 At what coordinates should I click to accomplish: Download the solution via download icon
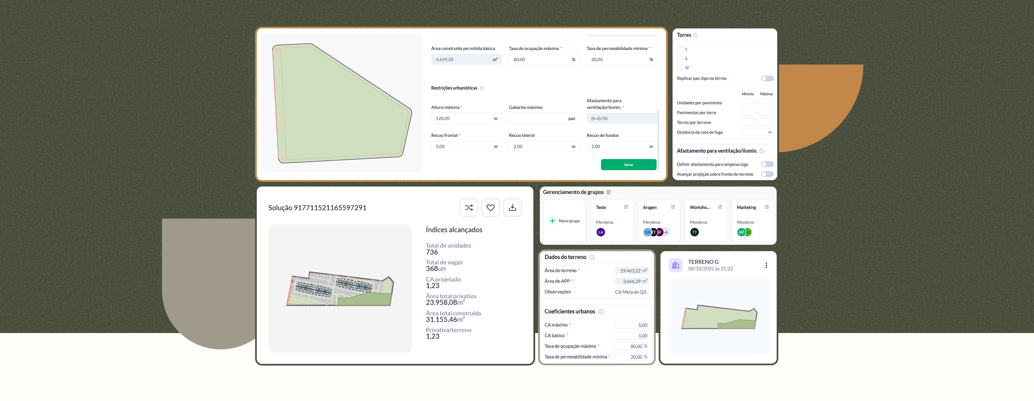(512, 208)
